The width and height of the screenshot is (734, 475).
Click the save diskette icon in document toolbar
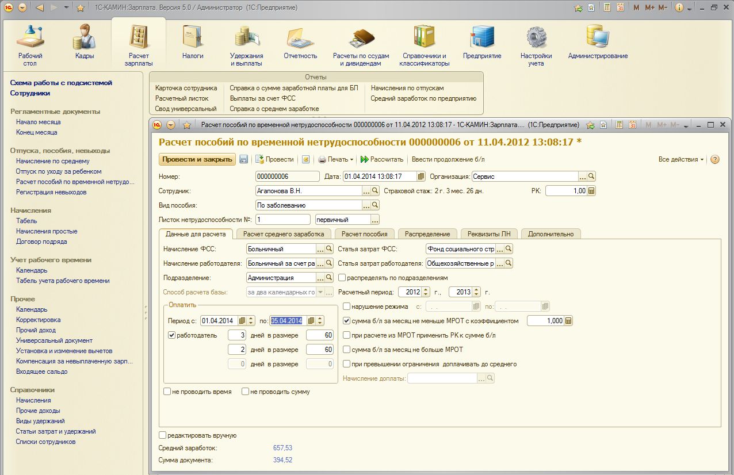pyautogui.click(x=243, y=159)
